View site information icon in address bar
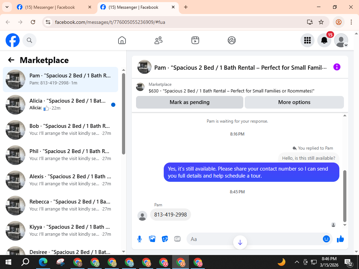Image resolution: width=359 pixels, height=269 pixels. coord(48,22)
